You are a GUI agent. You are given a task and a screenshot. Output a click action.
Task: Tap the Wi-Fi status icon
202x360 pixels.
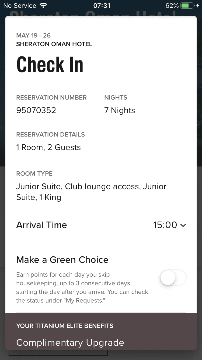click(x=43, y=5)
